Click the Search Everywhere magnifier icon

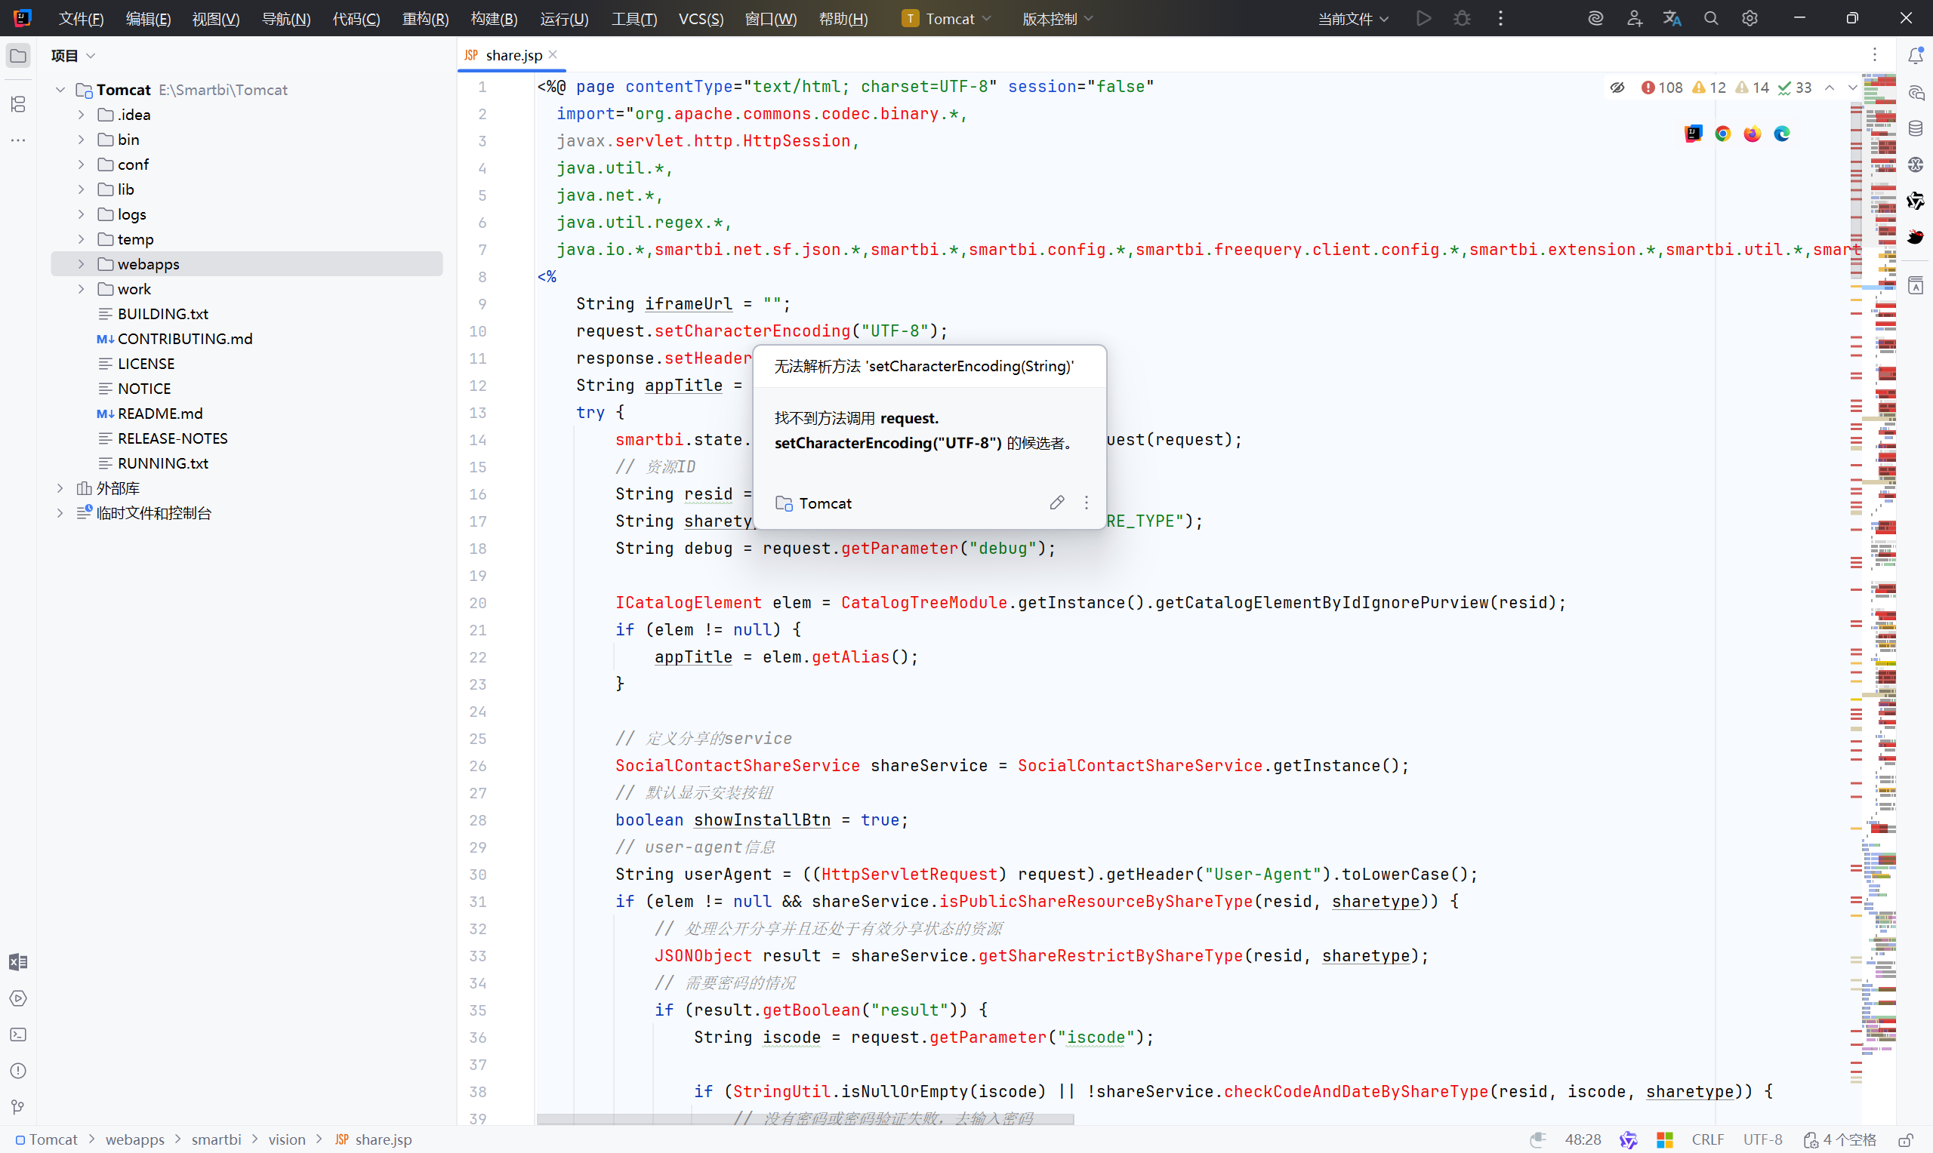tap(1710, 18)
